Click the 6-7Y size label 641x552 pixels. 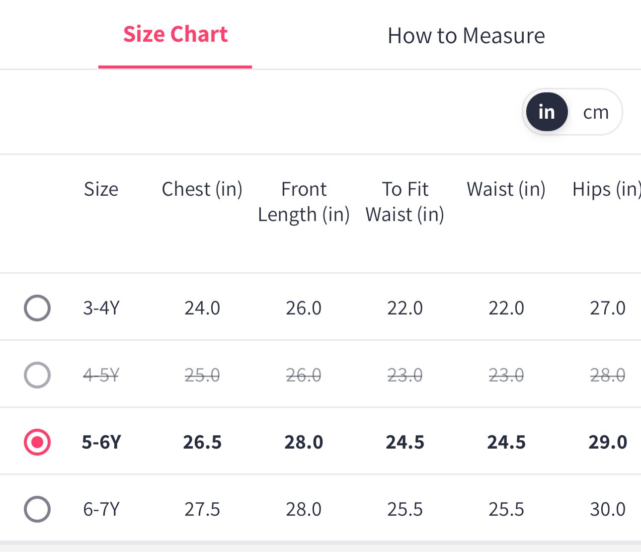[x=101, y=509]
